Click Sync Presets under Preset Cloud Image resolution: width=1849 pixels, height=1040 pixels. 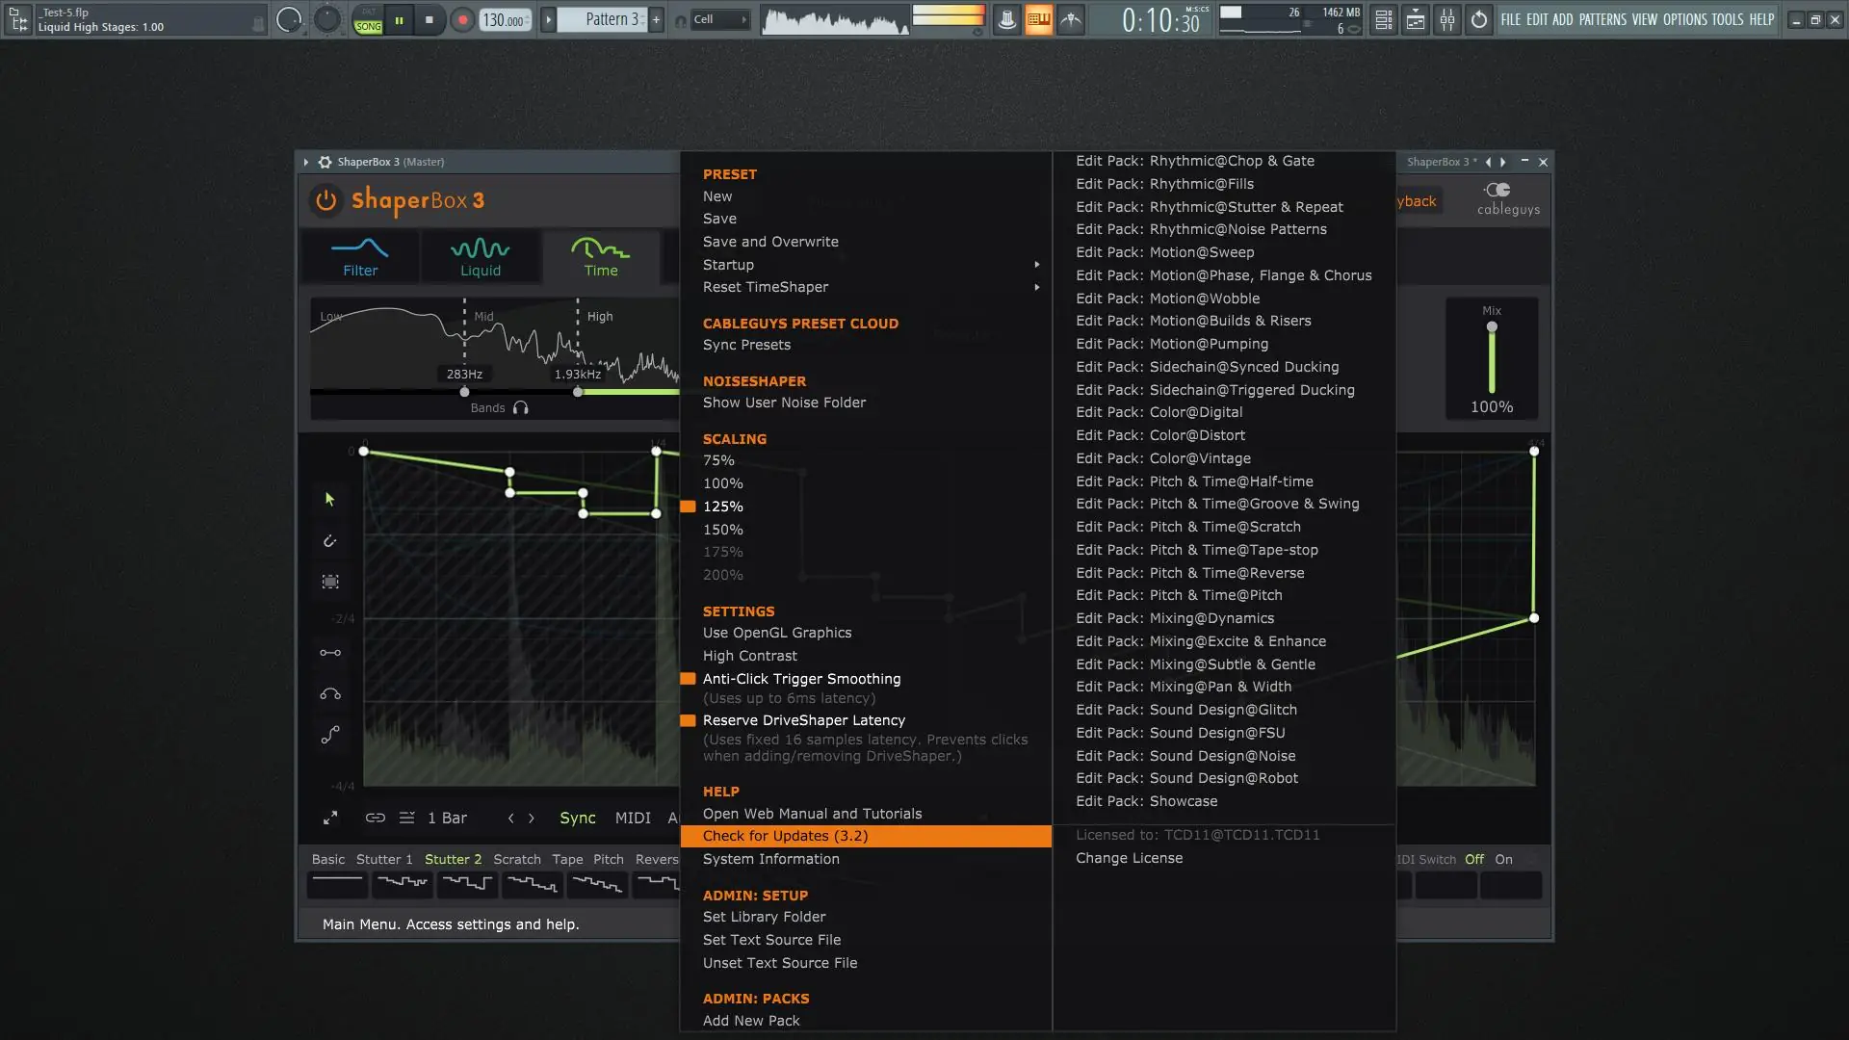[x=746, y=345]
